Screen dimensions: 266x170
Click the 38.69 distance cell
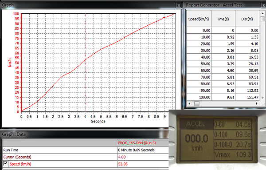(x=247, y=71)
